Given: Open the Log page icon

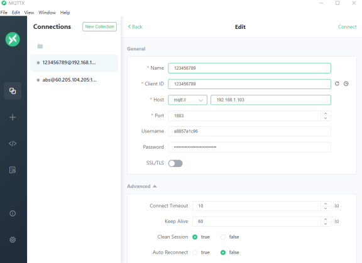Looking at the screenshot, I should [x=13, y=170].
